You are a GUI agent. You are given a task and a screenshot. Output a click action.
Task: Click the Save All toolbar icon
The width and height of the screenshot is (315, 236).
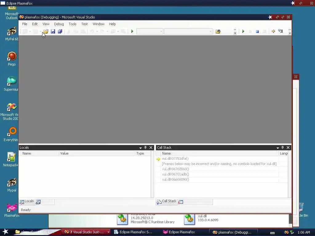[60, 31]
